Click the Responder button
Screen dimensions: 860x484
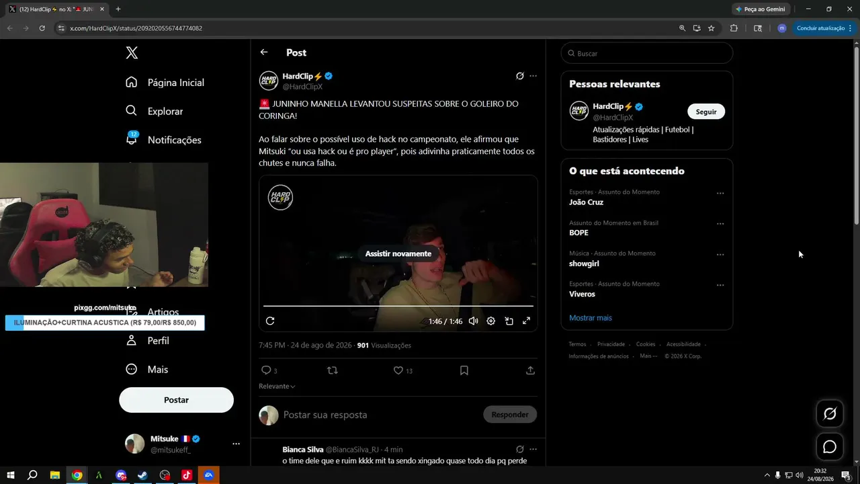click(x=510, y=415)
